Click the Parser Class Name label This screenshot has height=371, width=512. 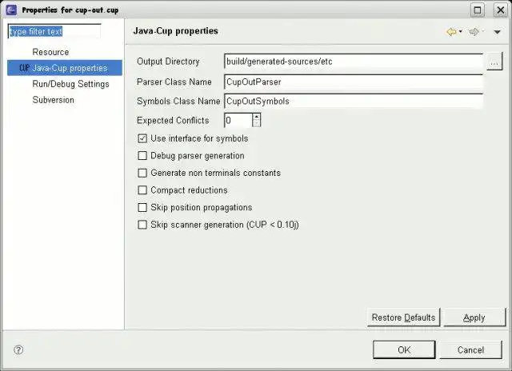point(174,82)
